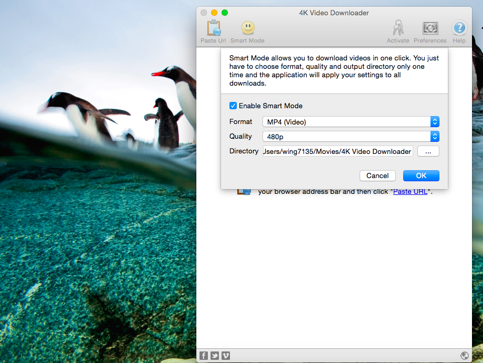Screen dimensions: 483x363
Task: Click the Vimeo icon at the bottom
Action: pos(226,355)
